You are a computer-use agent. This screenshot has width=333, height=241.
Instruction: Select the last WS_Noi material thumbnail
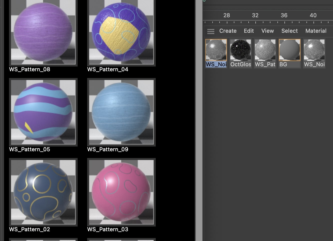tap(314, 50)
